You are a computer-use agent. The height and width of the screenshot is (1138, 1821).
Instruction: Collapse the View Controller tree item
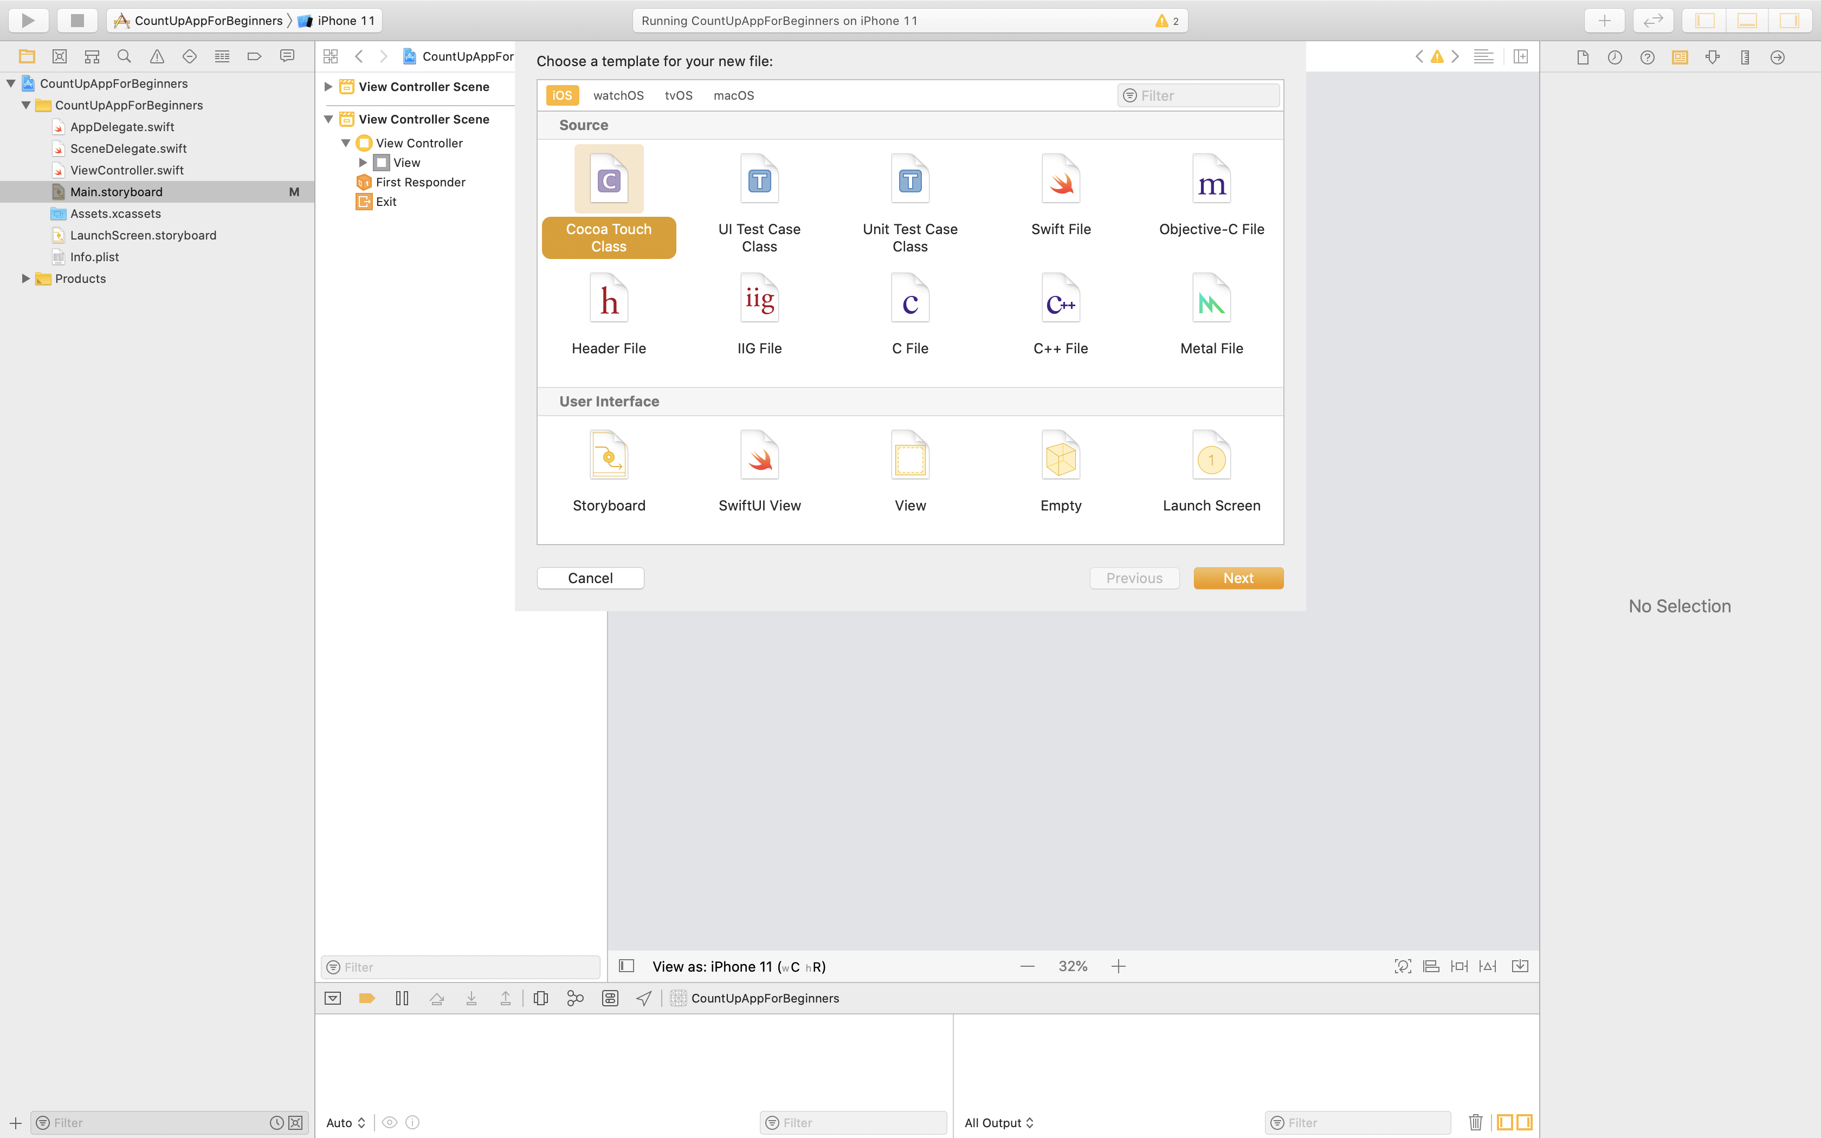tap(346, 143)
